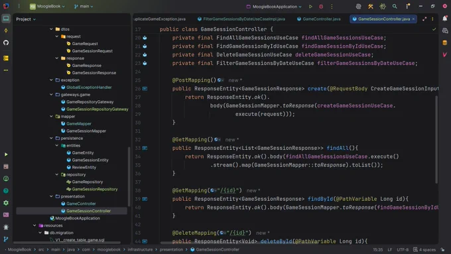Open IDE notifications bell
The image size is (451, 254).
[444, 19]
